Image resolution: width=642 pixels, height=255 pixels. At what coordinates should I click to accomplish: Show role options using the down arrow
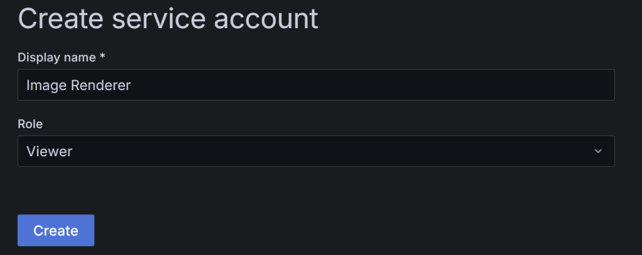pos(597,151)
